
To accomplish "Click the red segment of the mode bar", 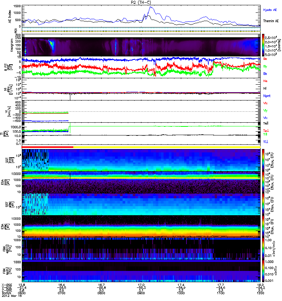I will click(47, 147).
